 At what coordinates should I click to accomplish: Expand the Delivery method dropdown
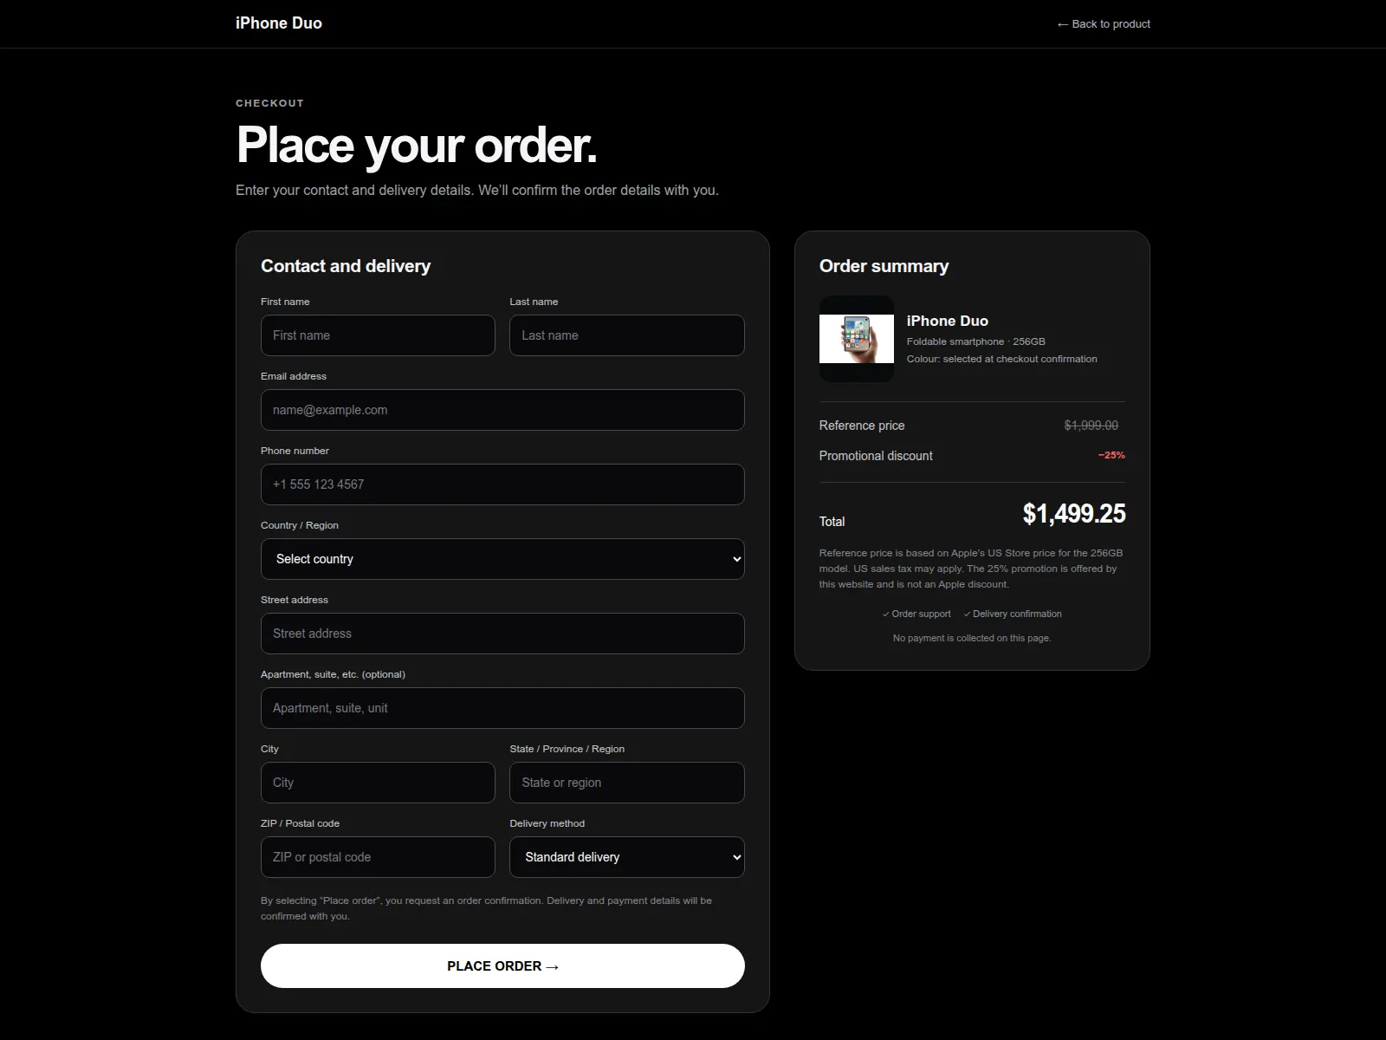click(627, 857)
